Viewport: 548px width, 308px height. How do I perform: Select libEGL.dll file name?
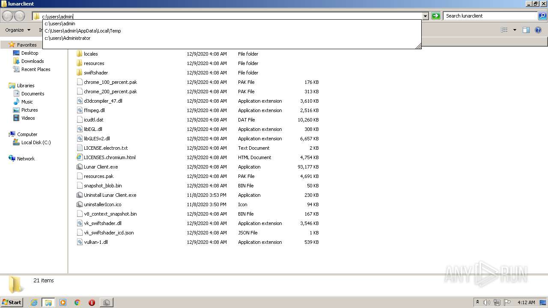pos(93,129)
